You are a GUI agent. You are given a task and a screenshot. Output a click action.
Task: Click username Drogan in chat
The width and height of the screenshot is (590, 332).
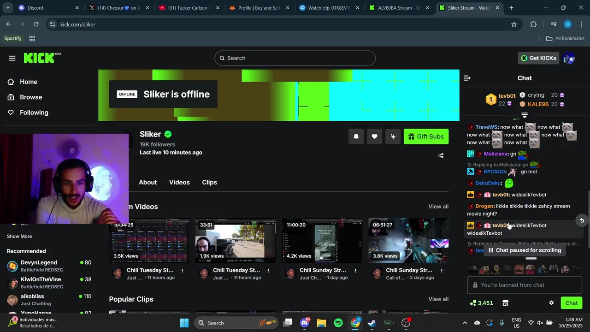pos(484,206)
